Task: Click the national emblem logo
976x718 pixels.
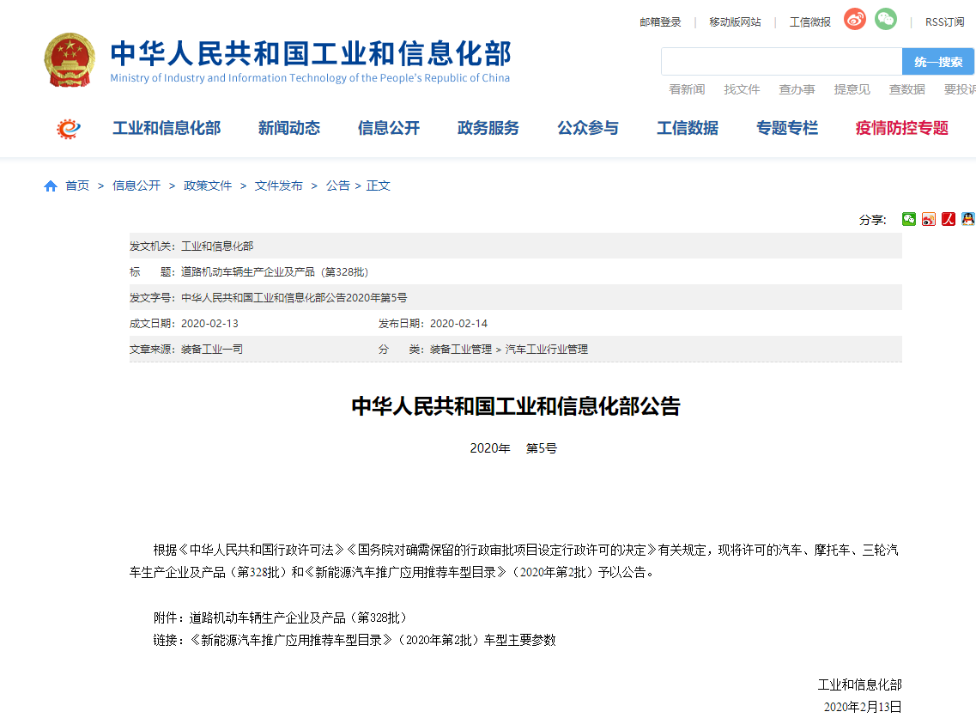Action: 70,60
